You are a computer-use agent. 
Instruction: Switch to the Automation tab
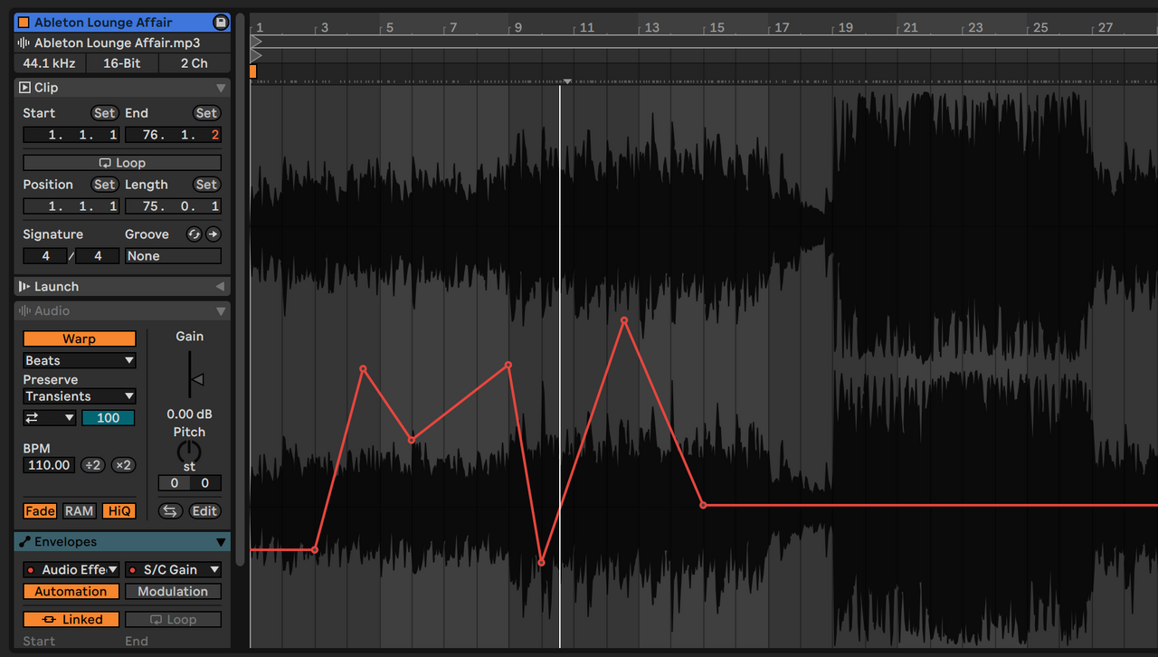[x=71, y=592]
